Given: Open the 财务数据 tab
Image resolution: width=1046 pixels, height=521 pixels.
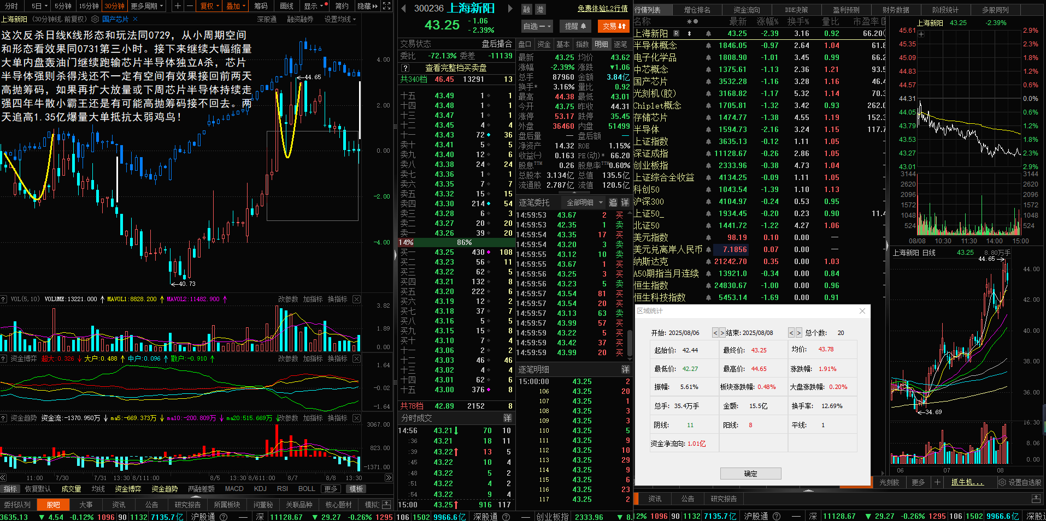Looking at the screenshot, I should pyautogui.click(x=896, y=10).
